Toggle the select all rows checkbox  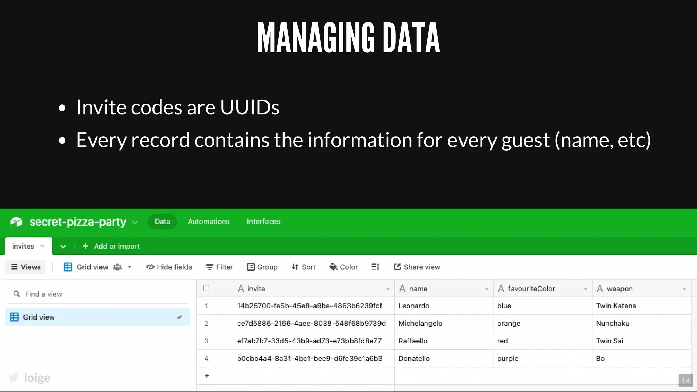coord(206,288)
